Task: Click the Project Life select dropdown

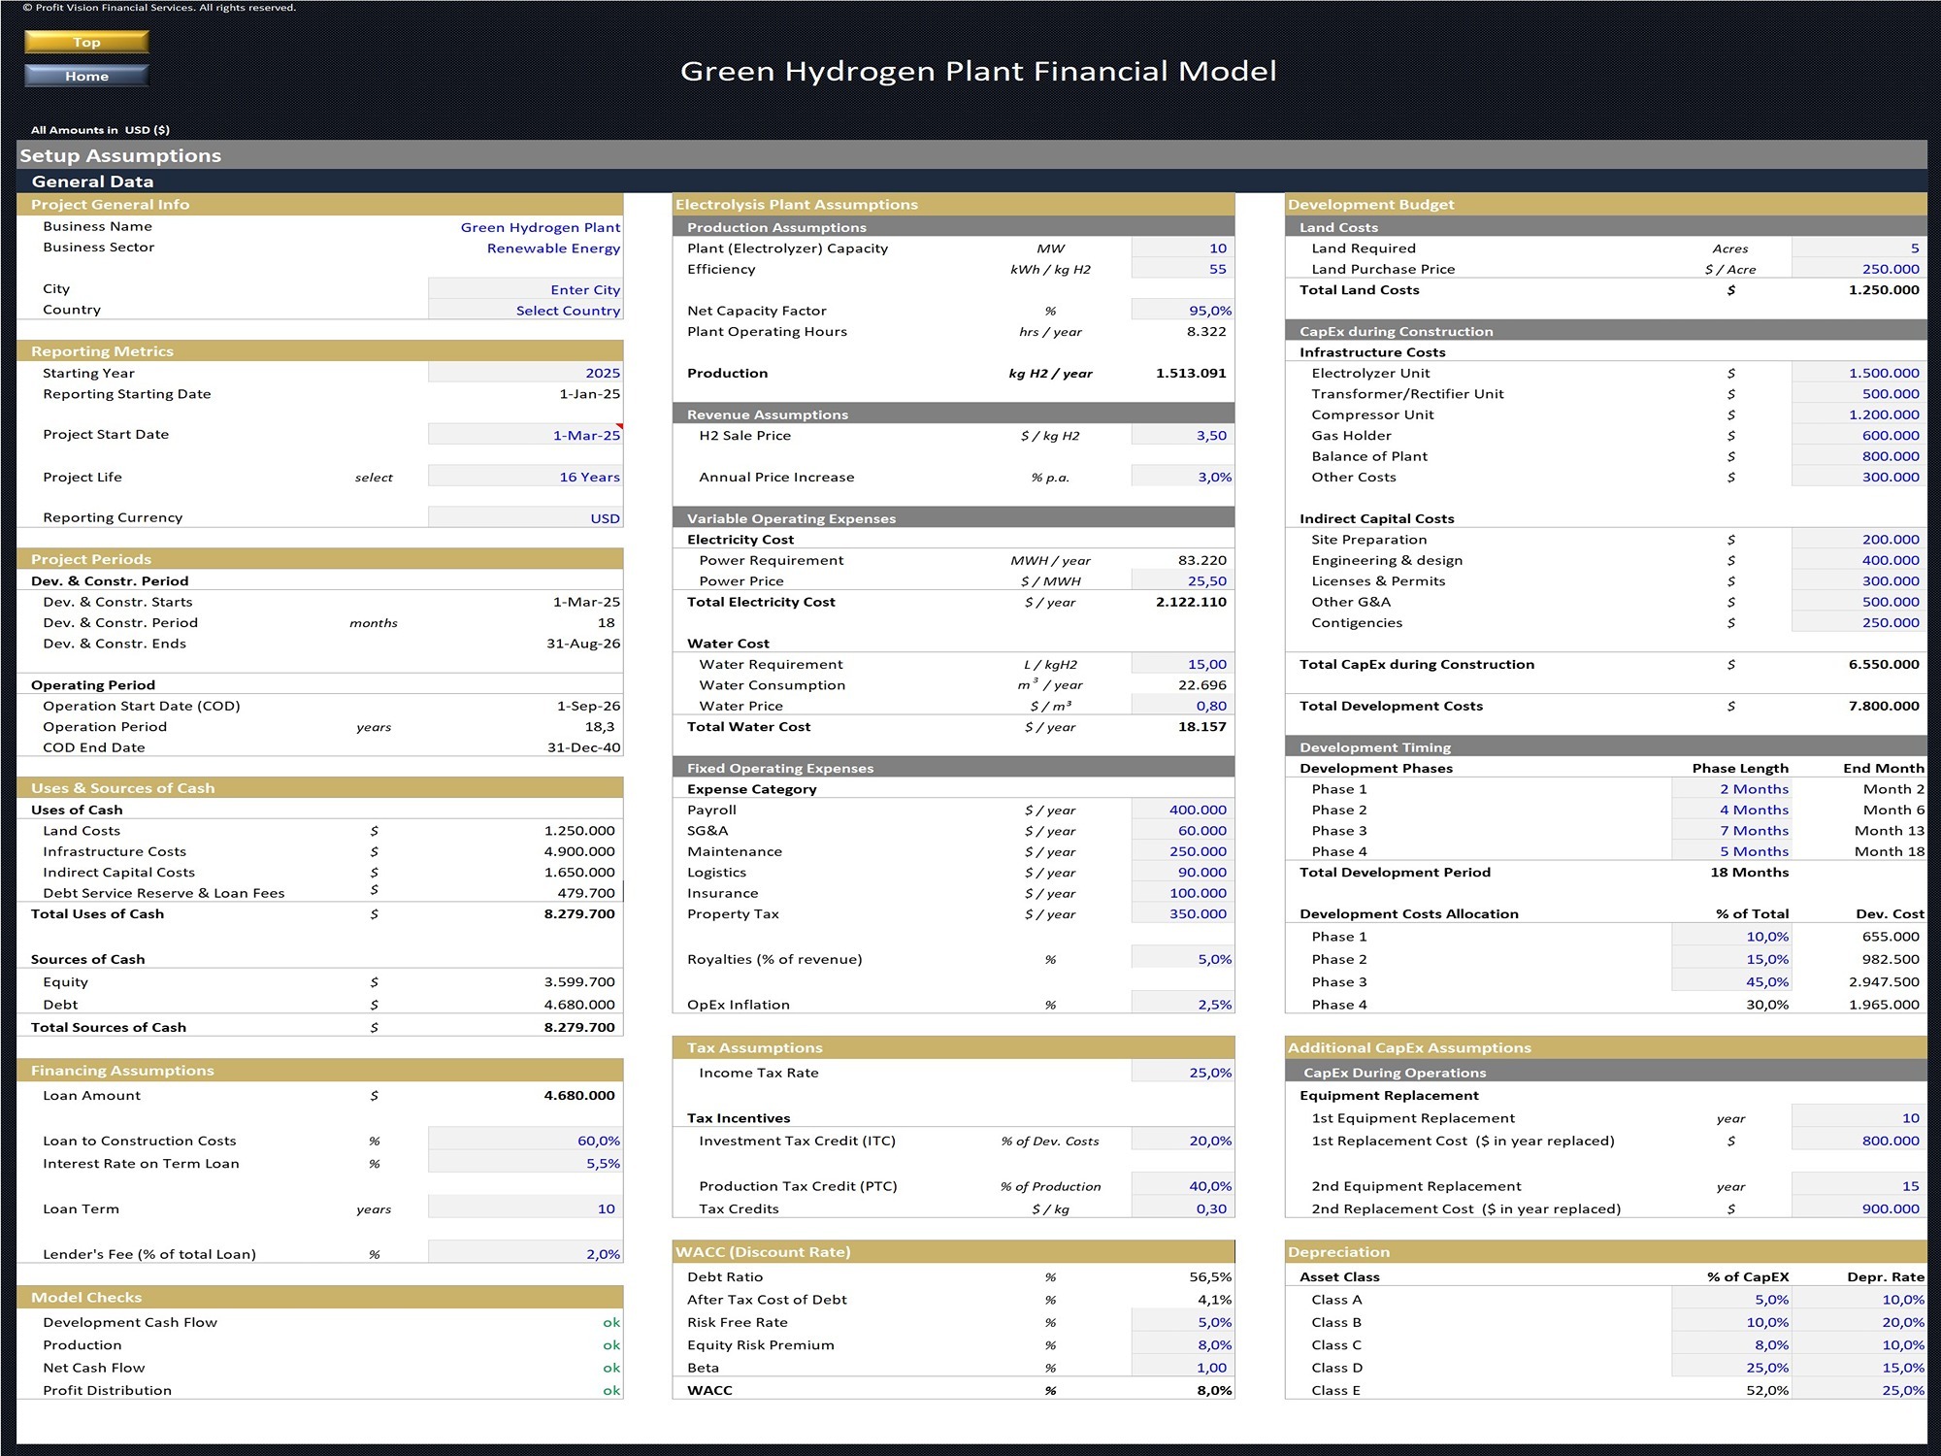Action: pos(543,474)
